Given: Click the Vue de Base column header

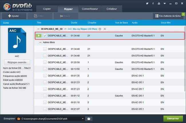Looking at the screenshot, I should (121, 23).
